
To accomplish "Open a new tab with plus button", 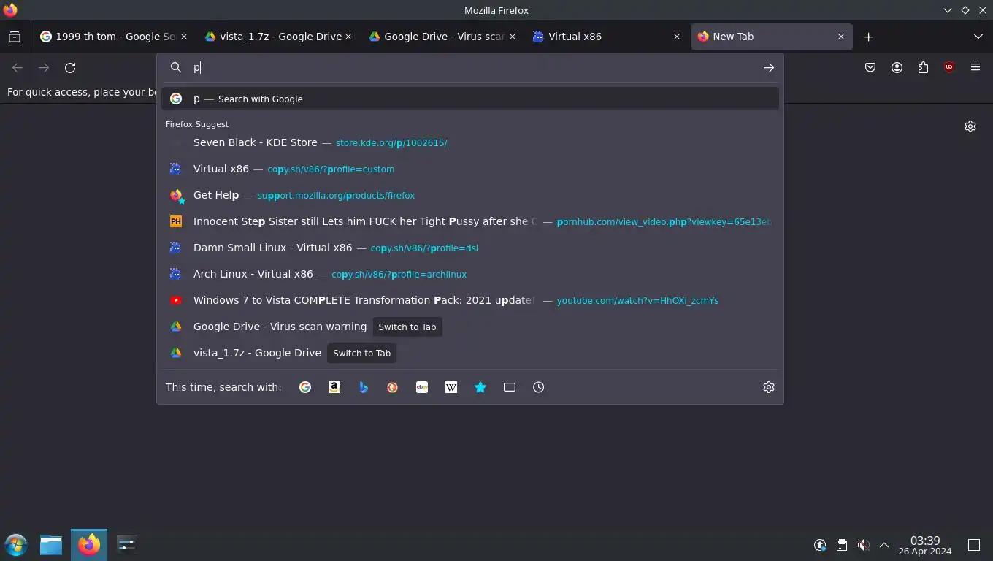I will 868,37.
